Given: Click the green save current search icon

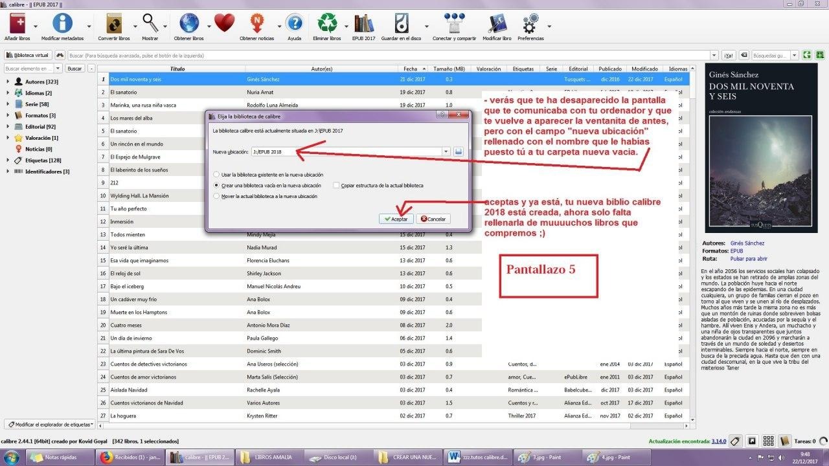Looking at the screenshot, I should 819,56.
